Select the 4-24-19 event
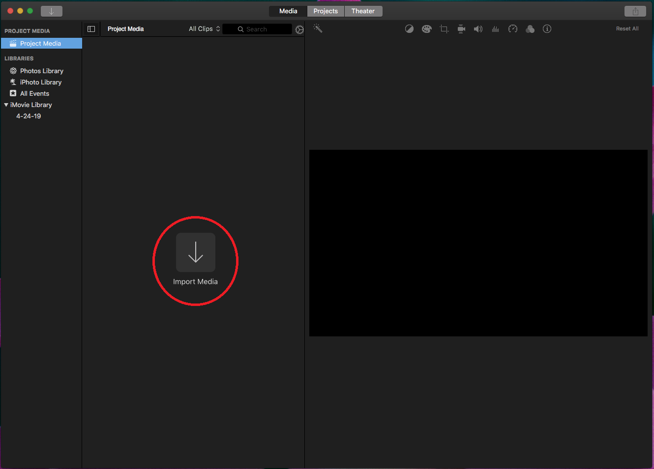The image size is (654, 469). (x=29, y=116)
